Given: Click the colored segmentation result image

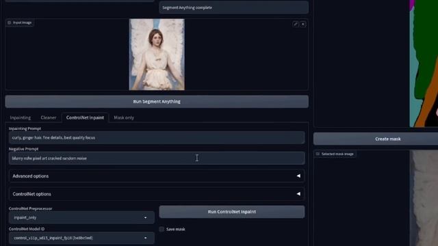Looking at the screenshot, I should pos(424,64).
